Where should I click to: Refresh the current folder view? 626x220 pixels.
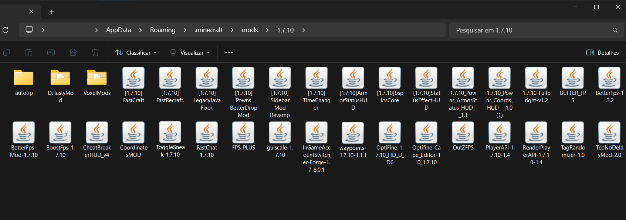(6, 30)
